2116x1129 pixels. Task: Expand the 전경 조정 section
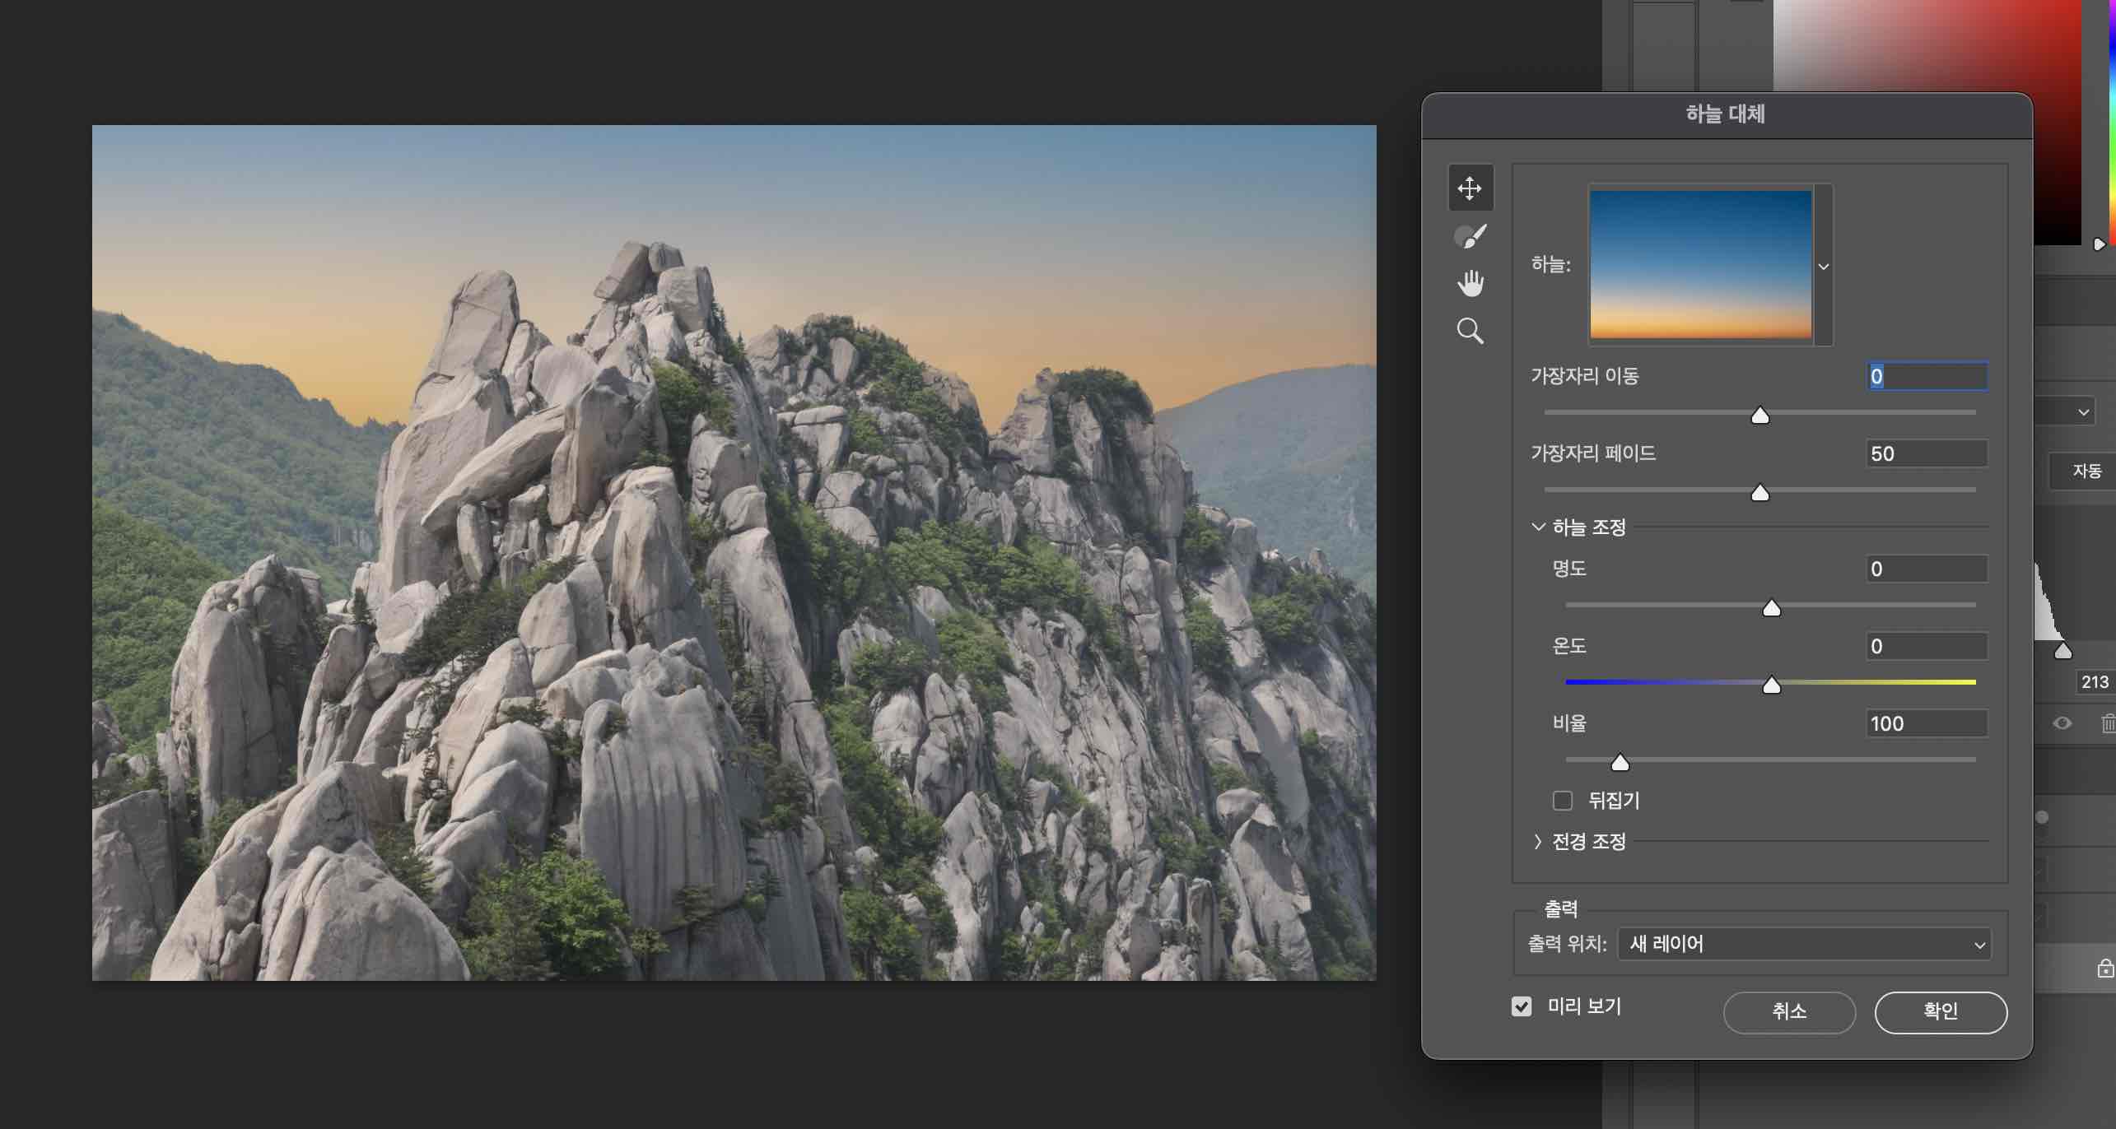tap(1537, 842)
